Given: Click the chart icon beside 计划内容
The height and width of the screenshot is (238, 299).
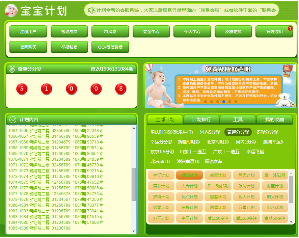Looking at the screenshot, I should [x=13, y=120].
